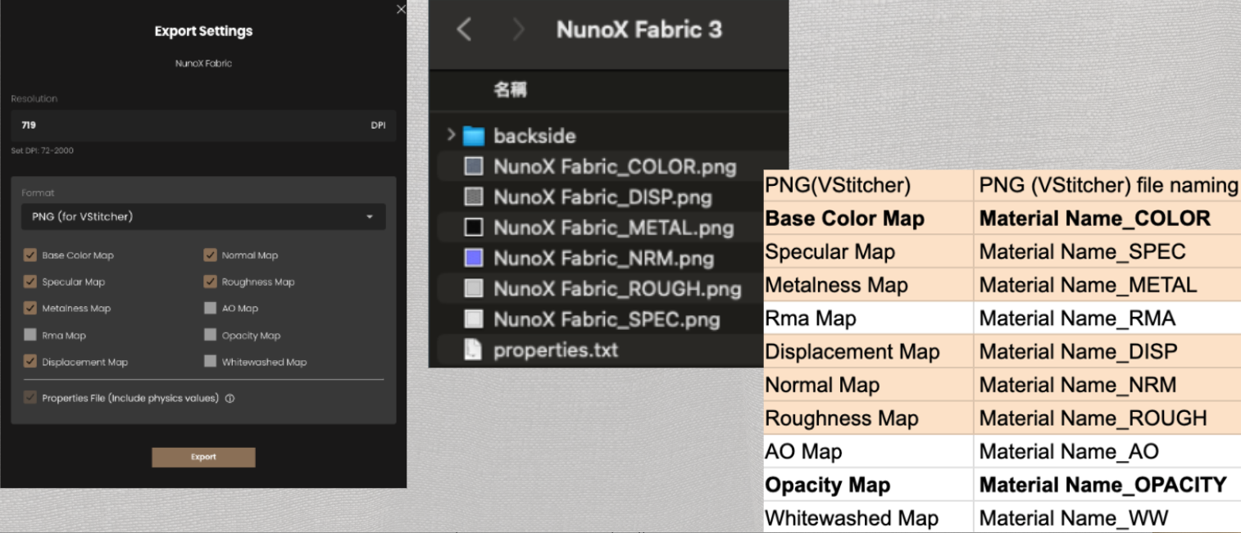Disable the Metalness Map checkbox
1241x533 pixels.
(30, 309)
